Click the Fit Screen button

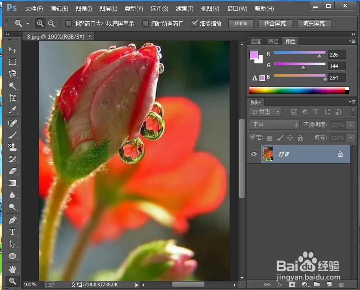click(x=275, y=23)
